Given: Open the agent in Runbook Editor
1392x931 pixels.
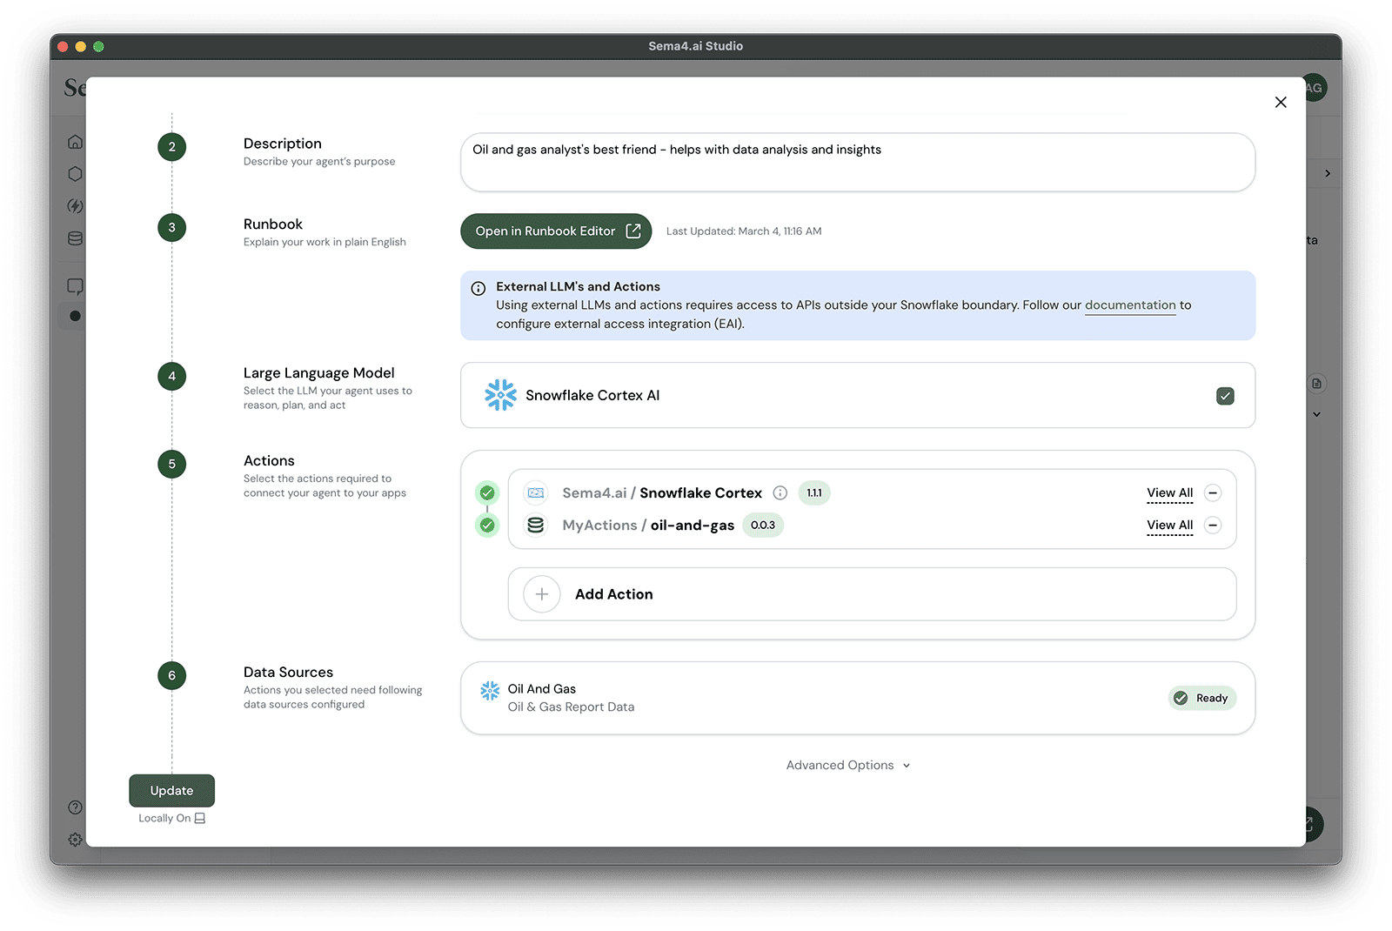Looking at the screenshot, I should coord(556,231).
